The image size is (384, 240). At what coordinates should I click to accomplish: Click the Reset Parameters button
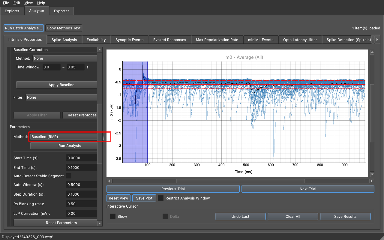55,223
